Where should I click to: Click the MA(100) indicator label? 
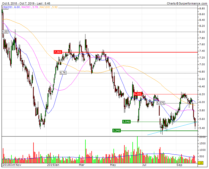point(45,7)
